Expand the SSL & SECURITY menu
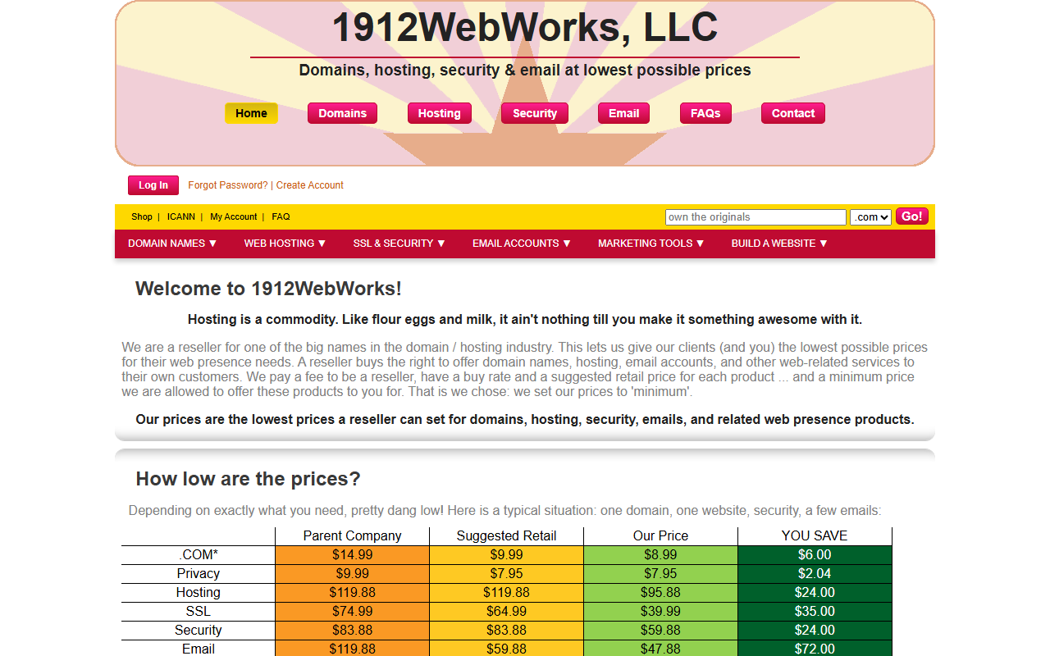The width and height of the screenshot is (1050, 656). click(x=399, y=244)
